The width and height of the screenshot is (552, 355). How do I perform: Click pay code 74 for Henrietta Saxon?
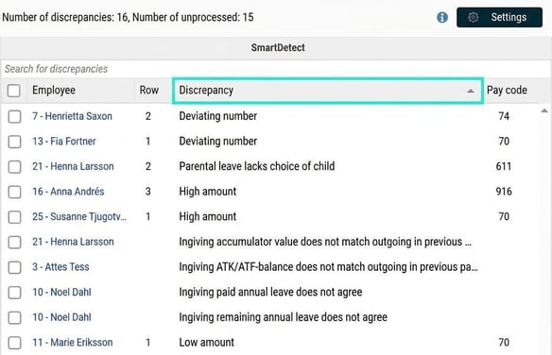(x=504, y=116)
